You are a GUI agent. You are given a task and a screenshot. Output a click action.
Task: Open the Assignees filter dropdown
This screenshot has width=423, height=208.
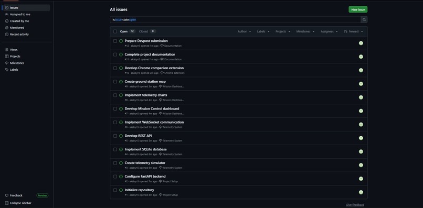329,31
